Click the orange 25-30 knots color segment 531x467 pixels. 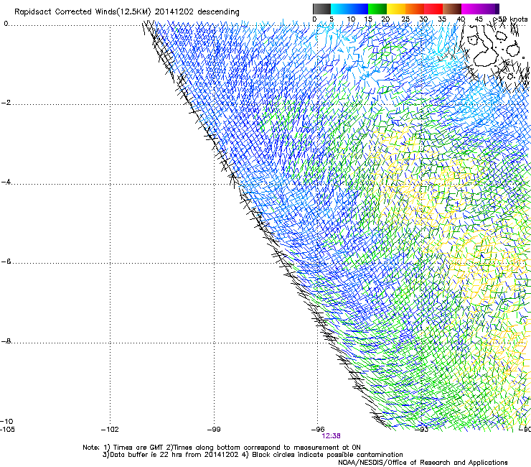415,9
